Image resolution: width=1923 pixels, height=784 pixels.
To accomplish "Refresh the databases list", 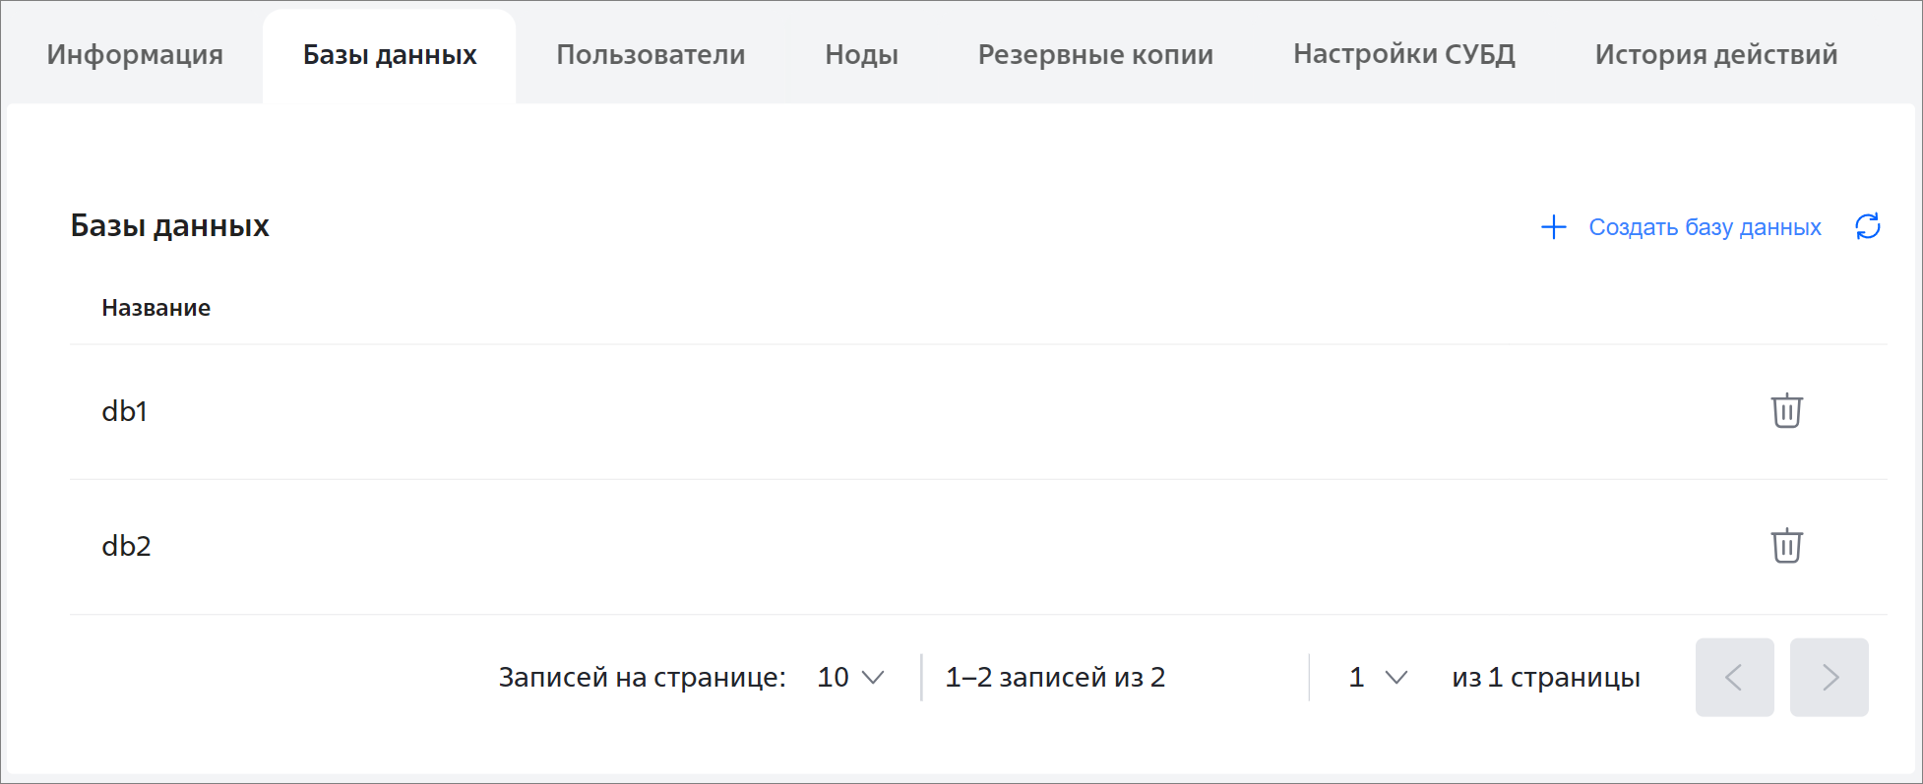I will pyautogui.click(x=1867, y=227).
